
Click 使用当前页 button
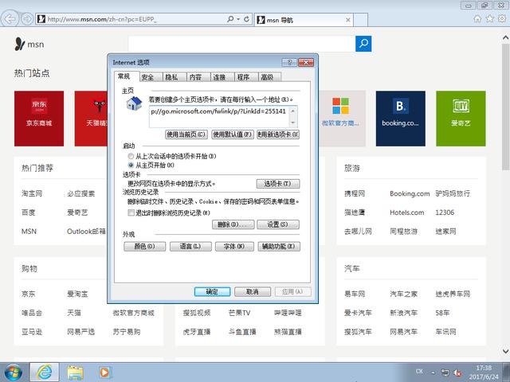[x=186, y=134]
